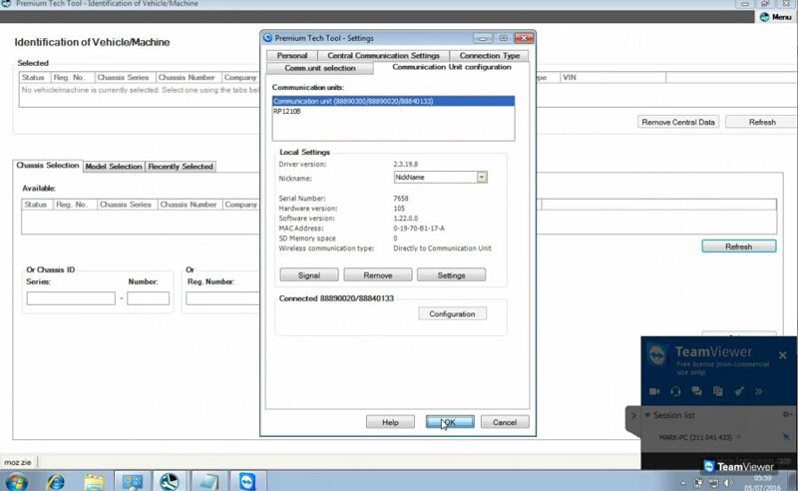Screen dimensions: 798x491
Task: Open Communication Unit configuration tab
Action: [x=452, y=67]
